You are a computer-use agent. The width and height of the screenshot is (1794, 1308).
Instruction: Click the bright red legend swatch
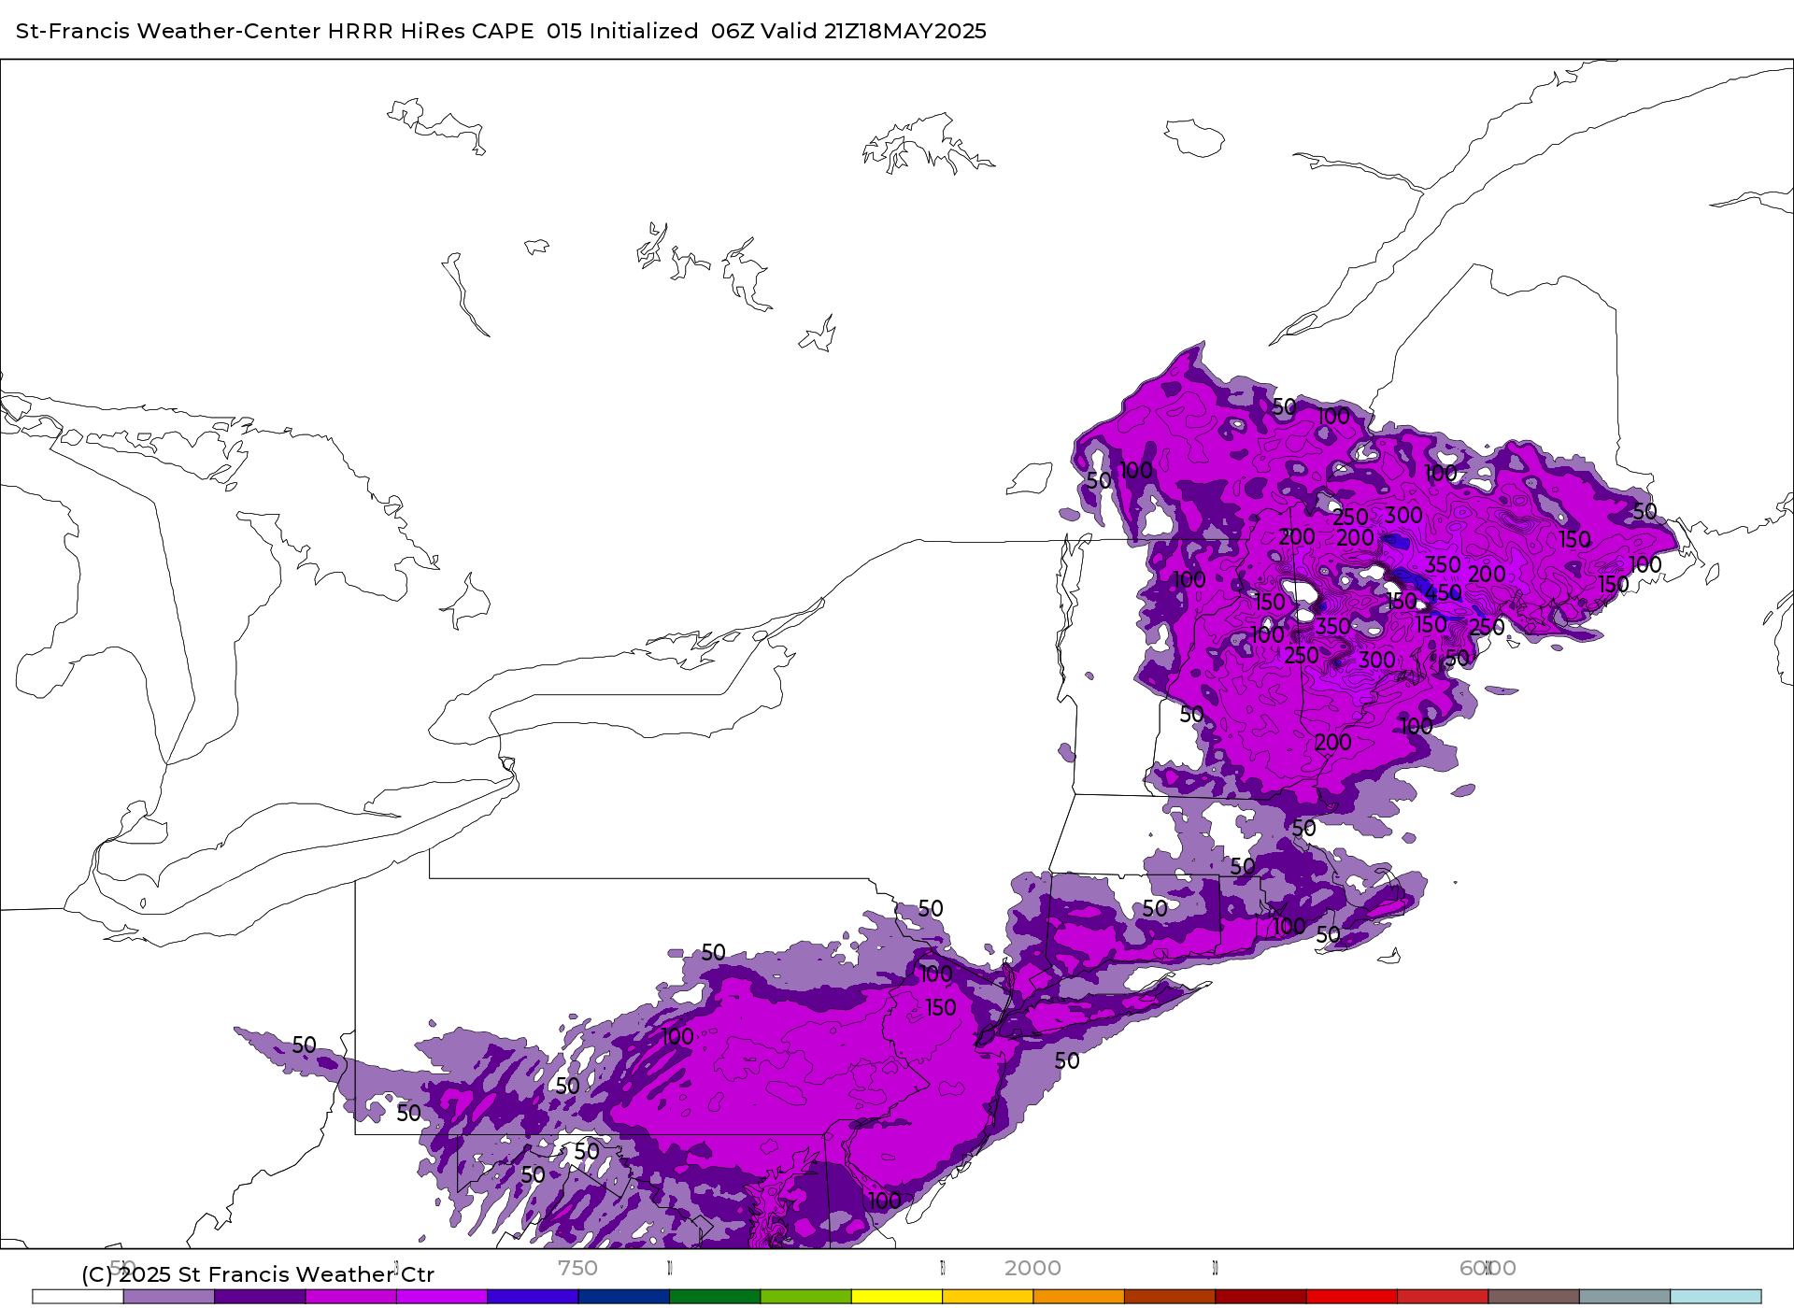[1352, 1297]
